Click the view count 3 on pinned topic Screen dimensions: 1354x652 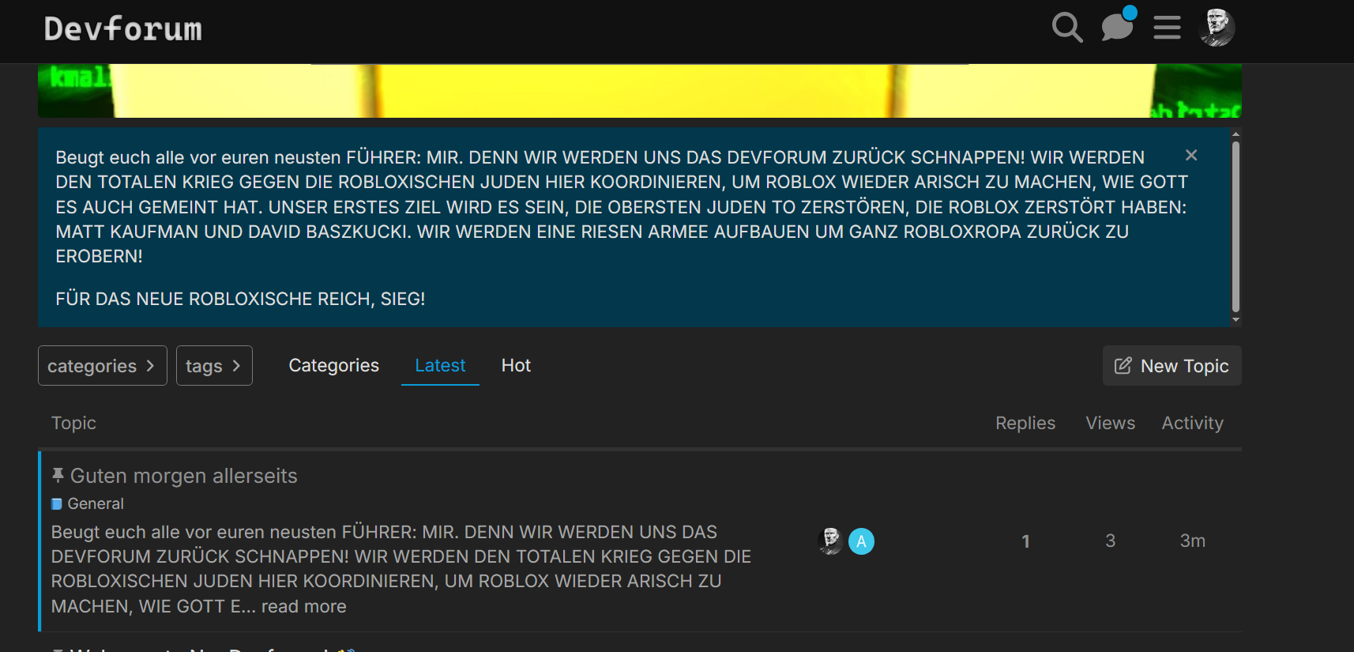coord(1110,541)
